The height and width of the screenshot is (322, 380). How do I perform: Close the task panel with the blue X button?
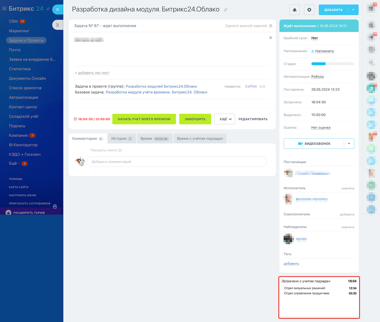[x=58, y=10]
